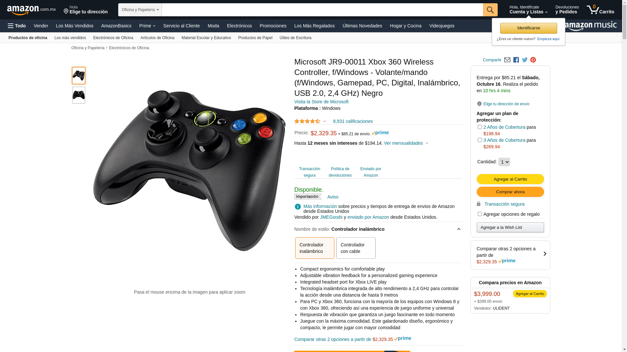Open the Cantidad quantity dropdown
This screenshot has height=352, width=627.
point(504,162)
